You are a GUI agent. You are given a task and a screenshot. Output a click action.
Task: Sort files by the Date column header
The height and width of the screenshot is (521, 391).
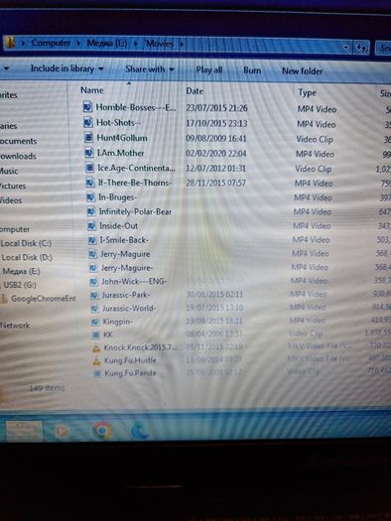point(195,91)
